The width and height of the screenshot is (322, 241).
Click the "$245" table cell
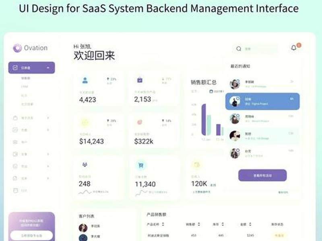[x=250, y=235]
